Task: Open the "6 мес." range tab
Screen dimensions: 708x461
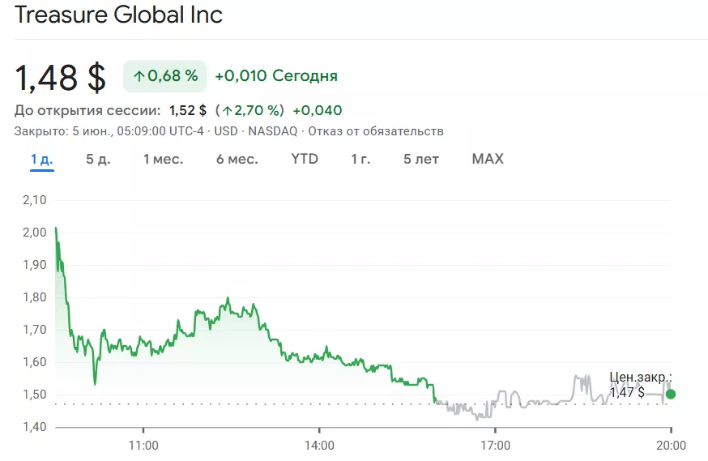Action: pos(237,160)
